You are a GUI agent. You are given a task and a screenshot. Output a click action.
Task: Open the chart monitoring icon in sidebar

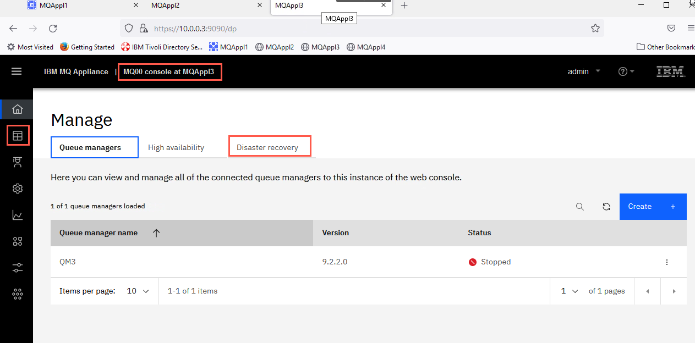[x=18, y=214]
